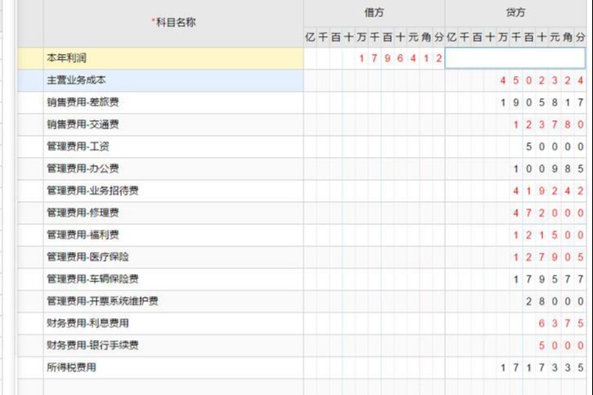Select the 管理费用-开票系统维护费 account cell
The width and height of the screenshot is (593, 395).
point(173,301)
